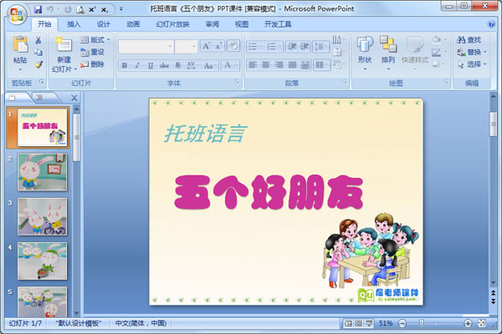Click the redo arrow icon
Screen dimensions: 502x334
68,9
